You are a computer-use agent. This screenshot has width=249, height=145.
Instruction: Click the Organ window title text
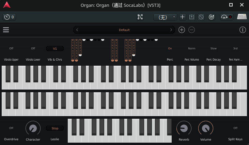(x=120, y=5)
